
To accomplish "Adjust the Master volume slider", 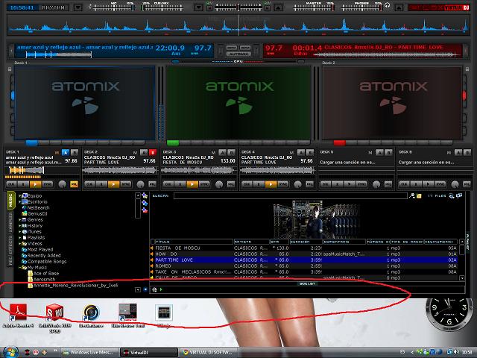I will (313, 7).
